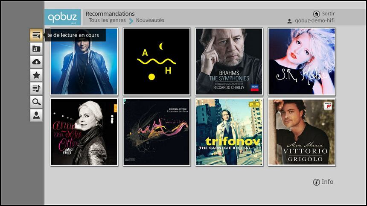Screen dimensions: 367x206
Task: Open Journal Intime Extension des feux album
Action: pyautogui.click(x=157, y=132)
